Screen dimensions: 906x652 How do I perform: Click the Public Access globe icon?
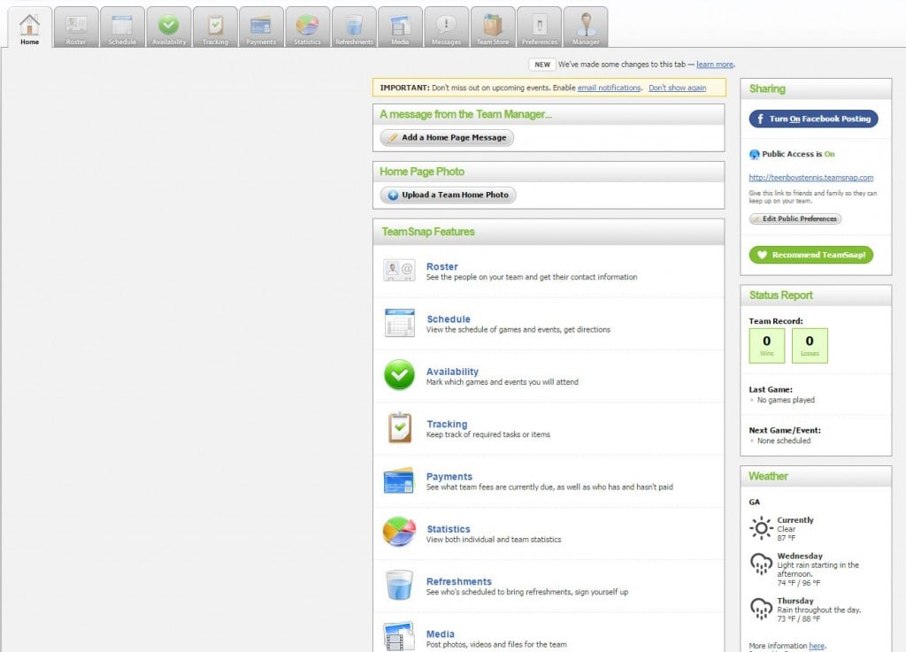point(754,154)
